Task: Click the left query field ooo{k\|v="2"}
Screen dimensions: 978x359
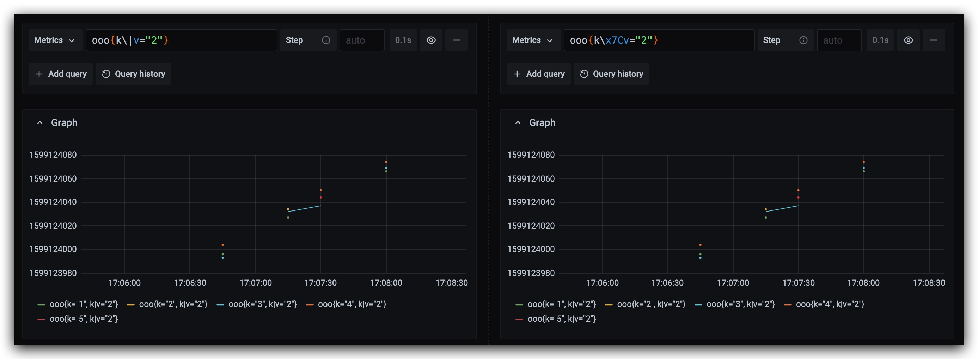Action: pos(182,40)
